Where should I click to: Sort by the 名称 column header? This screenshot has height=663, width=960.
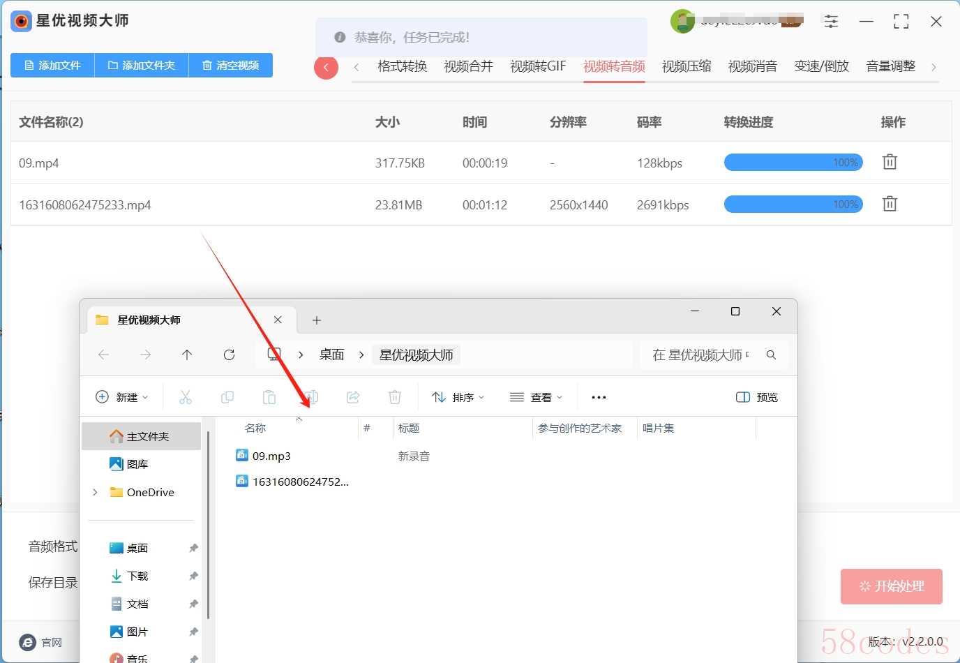coord(255,428)
